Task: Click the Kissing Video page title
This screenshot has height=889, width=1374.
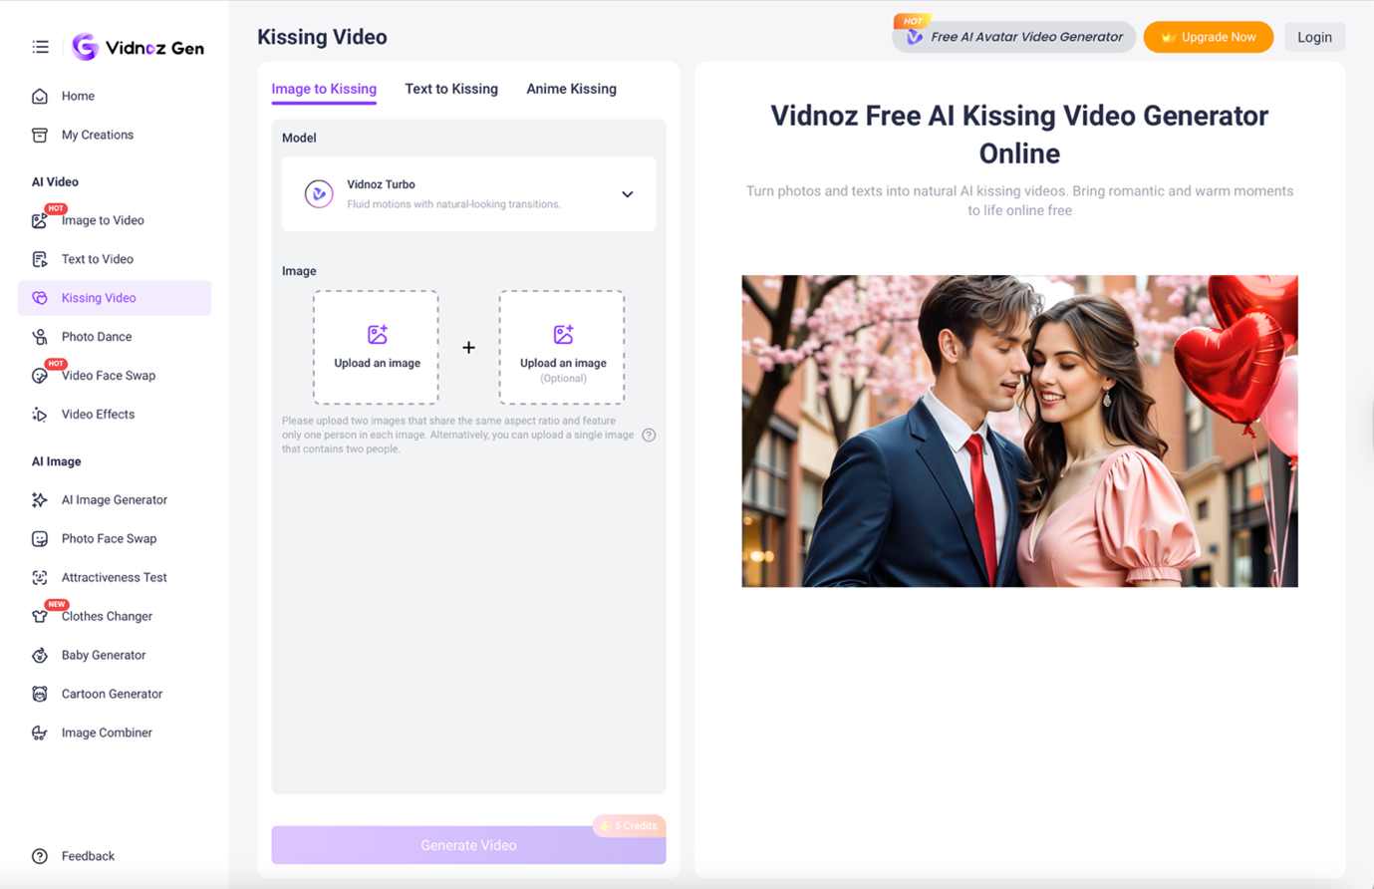Action: point(322,38)
